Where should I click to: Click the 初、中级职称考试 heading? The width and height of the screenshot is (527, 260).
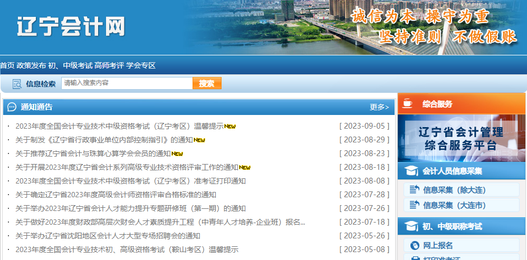click(x=452, y=226)
